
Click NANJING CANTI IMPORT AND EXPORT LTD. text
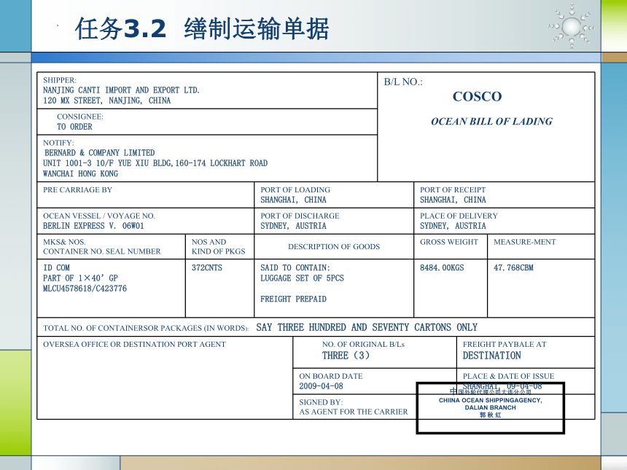(x=121, y=90)
